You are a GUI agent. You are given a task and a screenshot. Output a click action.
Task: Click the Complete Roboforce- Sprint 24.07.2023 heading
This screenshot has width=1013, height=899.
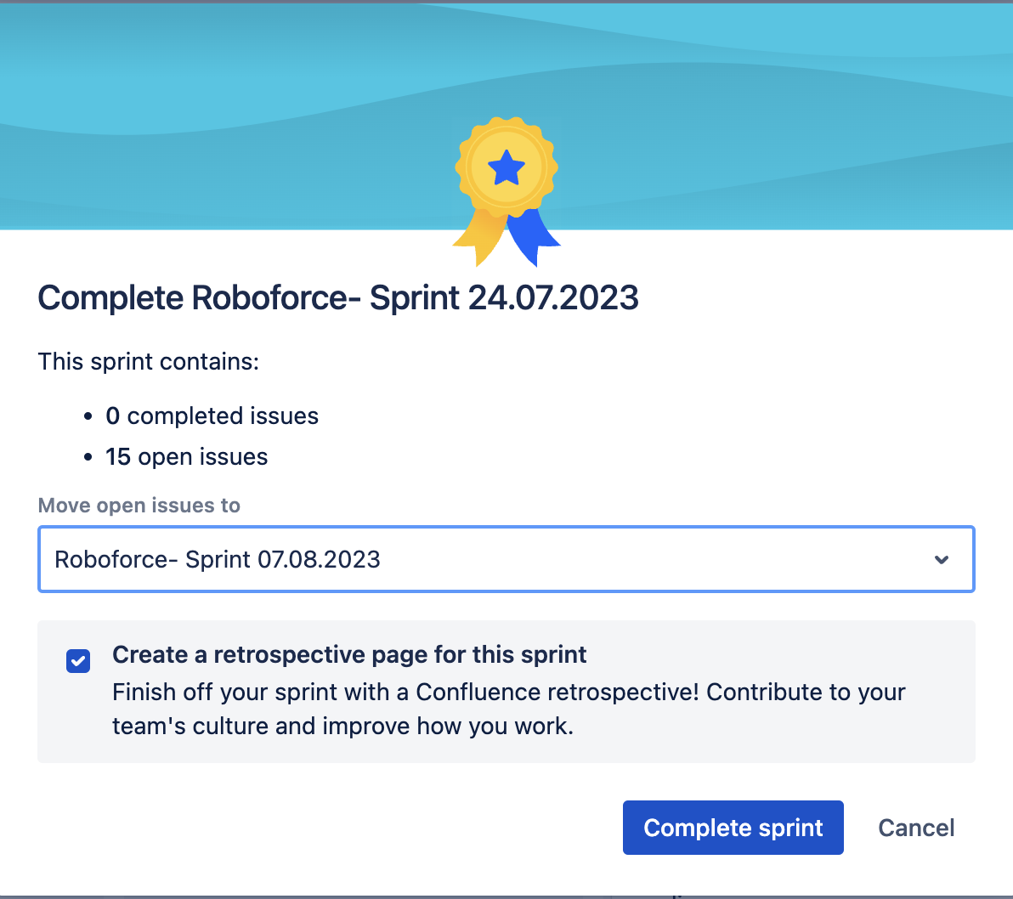pyautogui.click(x=337, y=298)
